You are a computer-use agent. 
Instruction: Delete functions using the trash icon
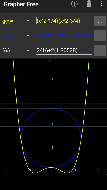click(89, 4)
